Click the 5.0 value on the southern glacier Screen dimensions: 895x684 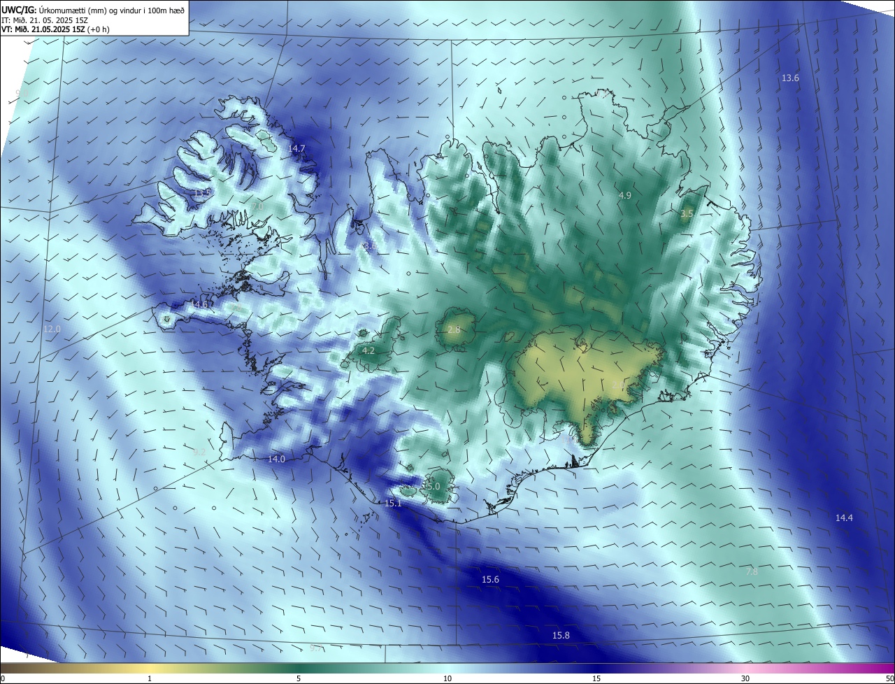pyautogui.click(x=433, y=486)
